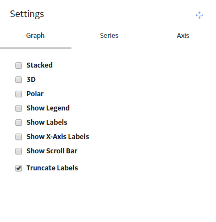Enable the Show X-Axis Labels checkbox
This screenshot has height=222, width=216.
coord(19,137)
